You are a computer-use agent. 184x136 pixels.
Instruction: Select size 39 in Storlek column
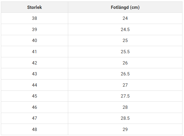35,30
